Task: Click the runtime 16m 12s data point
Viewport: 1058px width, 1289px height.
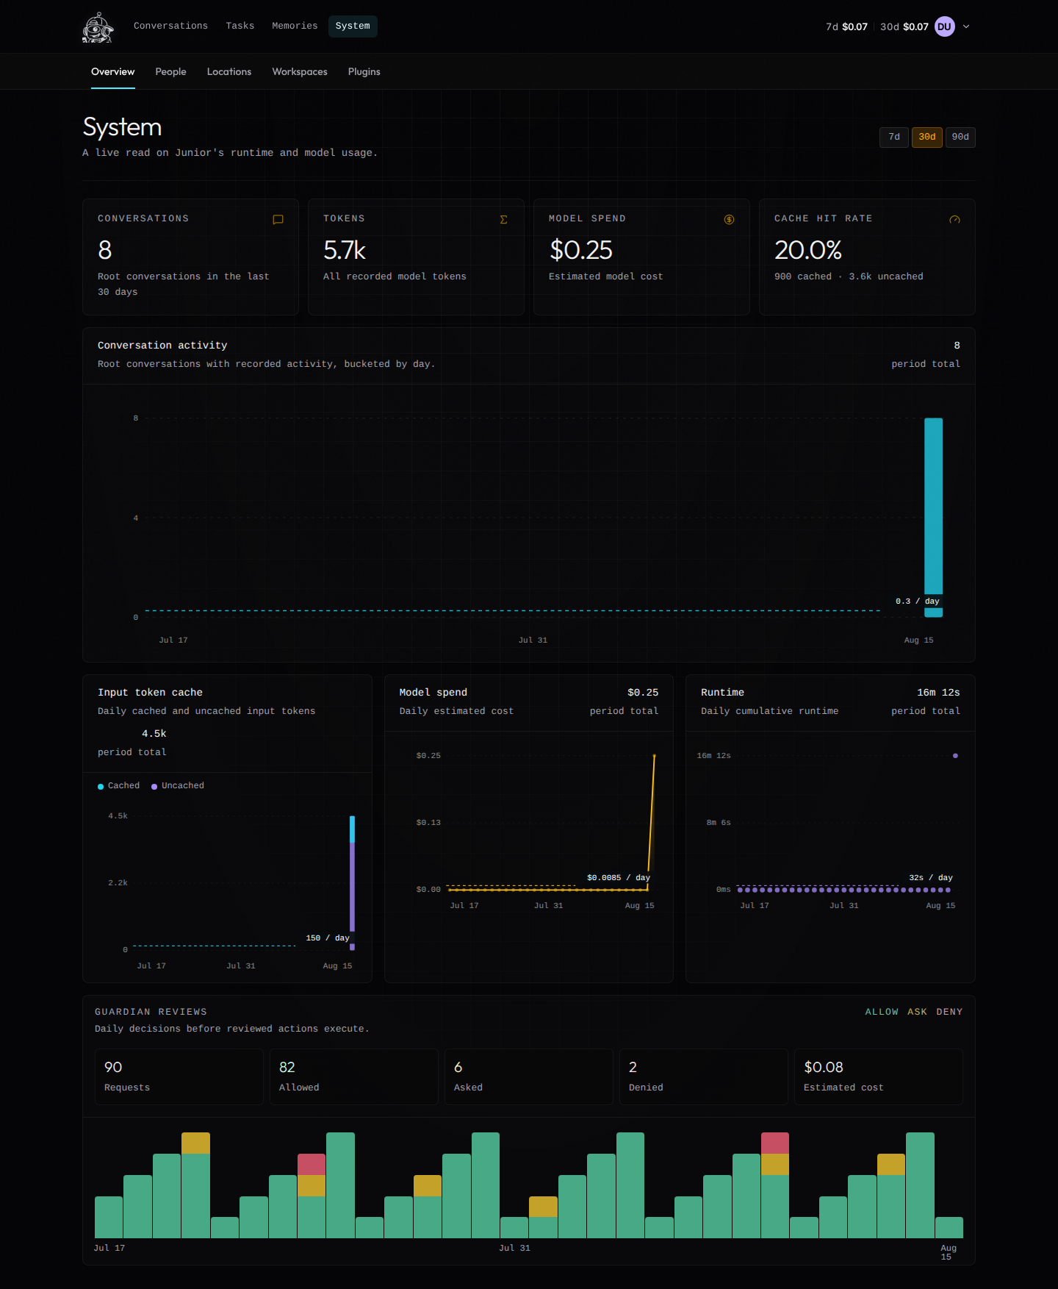Action: pos(955,756)
